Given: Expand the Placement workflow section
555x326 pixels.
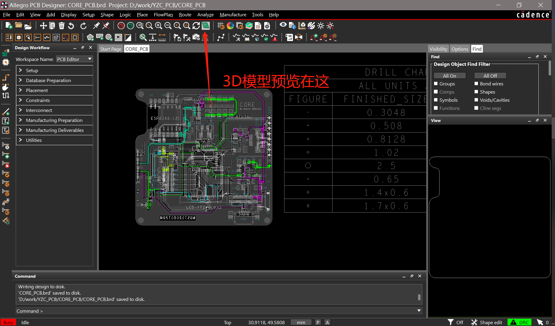Looking at the screenshot, I should [54, 90].
